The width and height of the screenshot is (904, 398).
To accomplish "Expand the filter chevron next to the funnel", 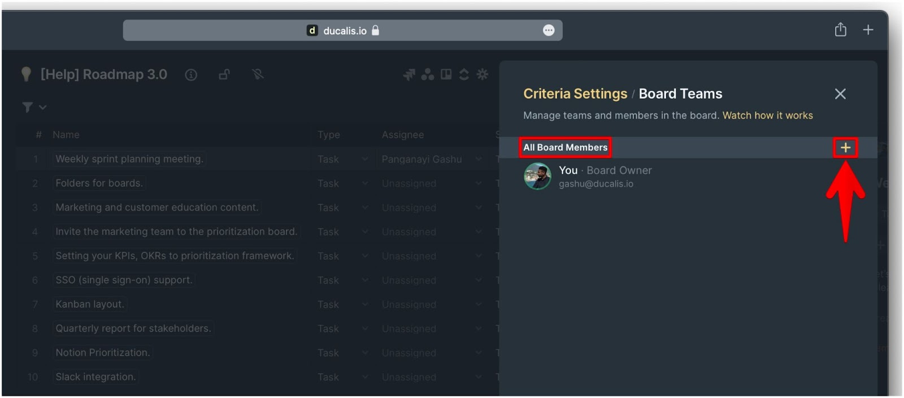I will point(42,107).
